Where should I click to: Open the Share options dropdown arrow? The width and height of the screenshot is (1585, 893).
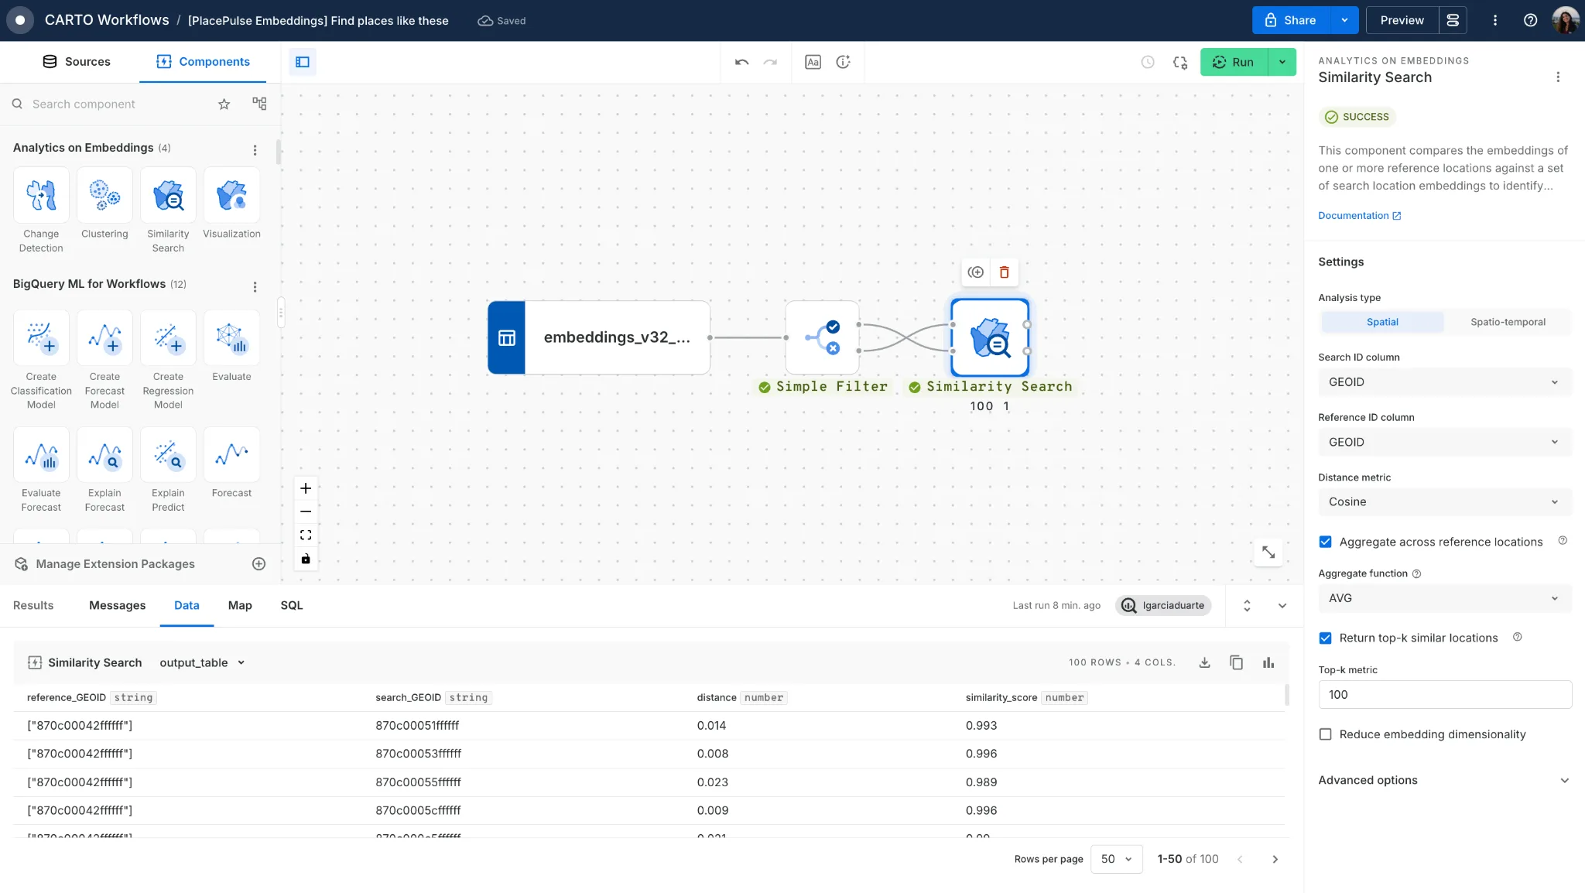pos(1344,20)
